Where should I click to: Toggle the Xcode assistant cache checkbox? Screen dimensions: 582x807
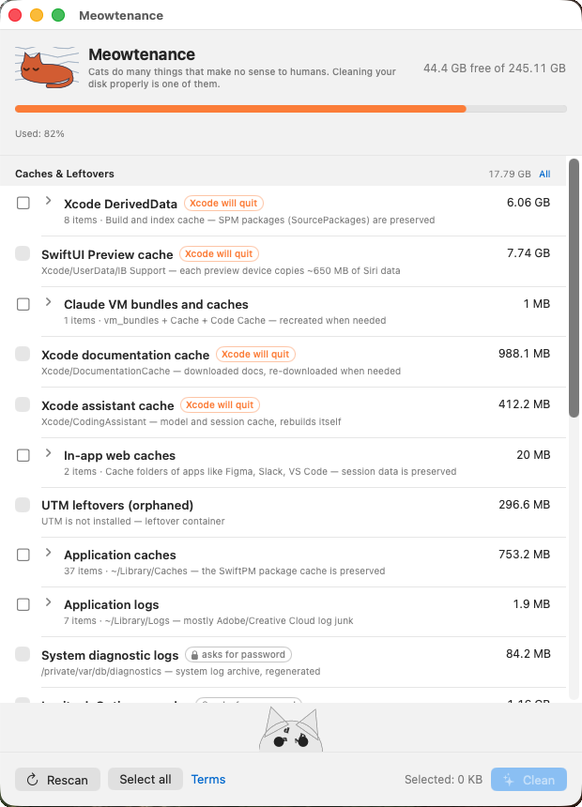pyautogui.click(x=23, y=404)
